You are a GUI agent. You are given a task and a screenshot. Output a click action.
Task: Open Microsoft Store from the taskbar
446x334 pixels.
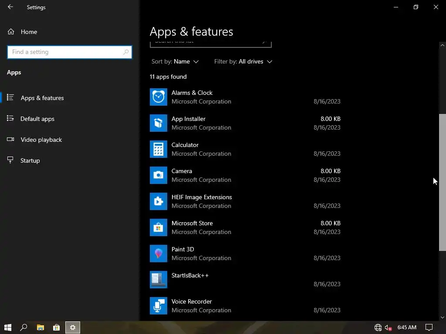coord(56,327)
